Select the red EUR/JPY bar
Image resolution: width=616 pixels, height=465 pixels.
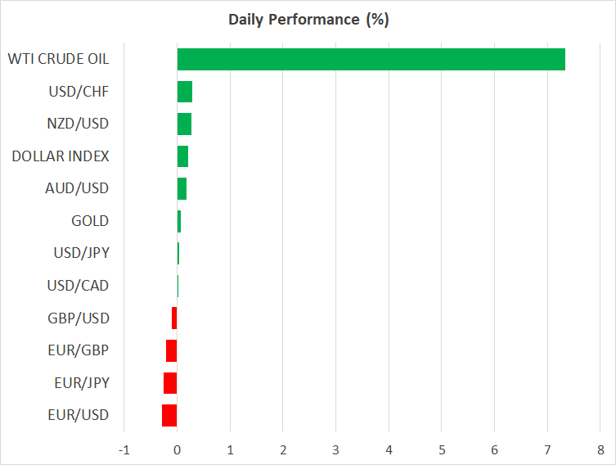click(x=170, y=383)
